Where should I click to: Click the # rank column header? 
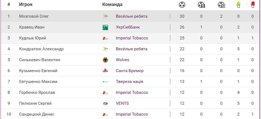9,5
